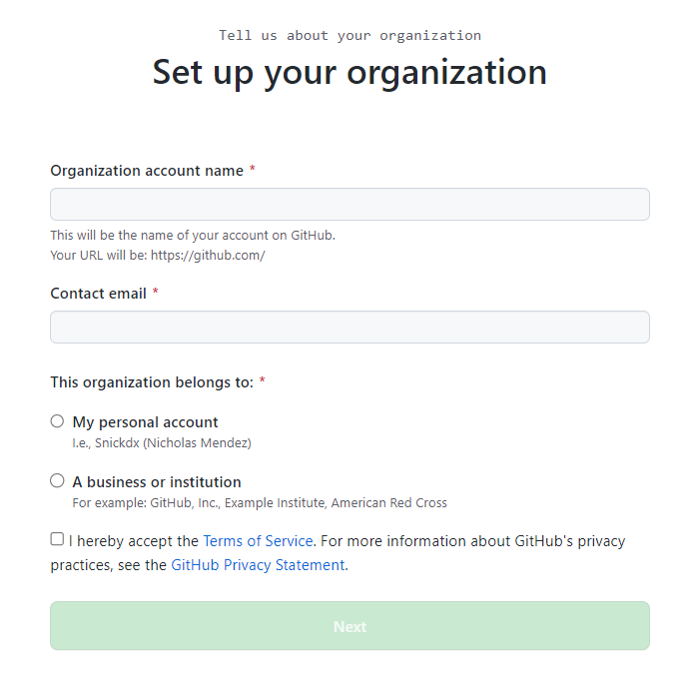The height and width of the screenshot is (684, 695).
Task: Select the My personal account radio button
Action: pyautogui.click(x=57, y=421)
